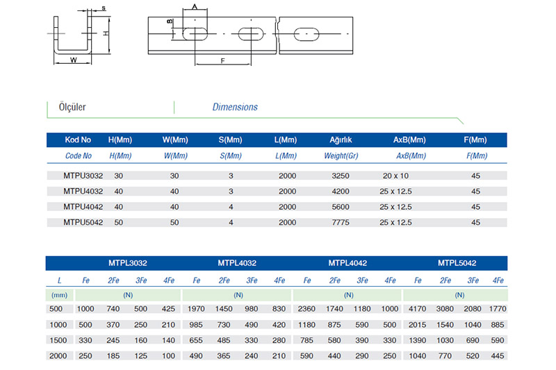Click load value '1030'
This screenshot has height=370, width=556.
[x=445, y=340]
